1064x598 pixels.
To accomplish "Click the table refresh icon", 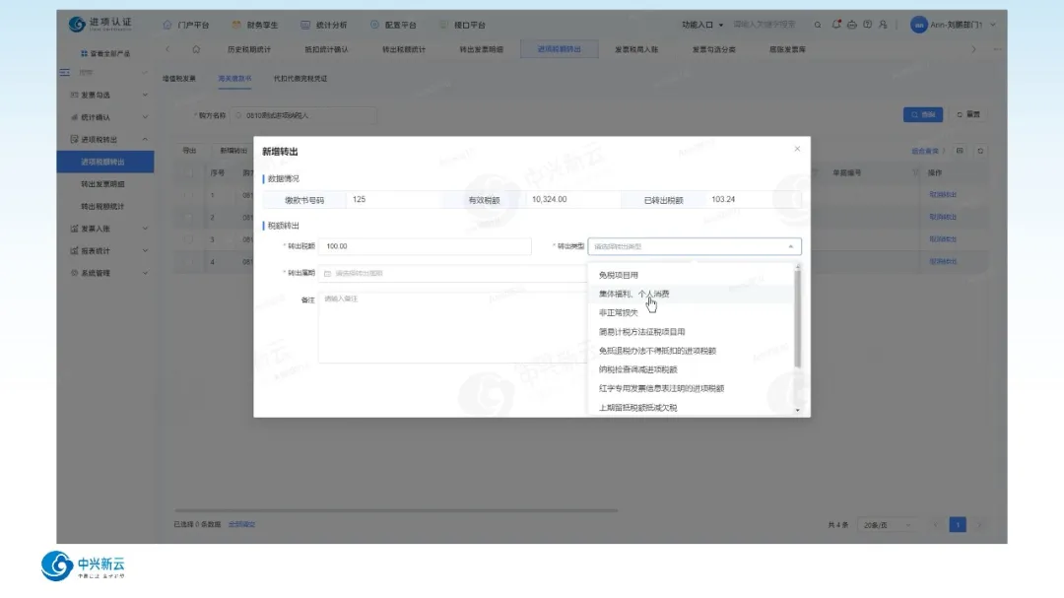I will 980,151.
